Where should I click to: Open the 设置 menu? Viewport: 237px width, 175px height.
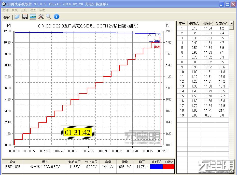click(33, 10)
